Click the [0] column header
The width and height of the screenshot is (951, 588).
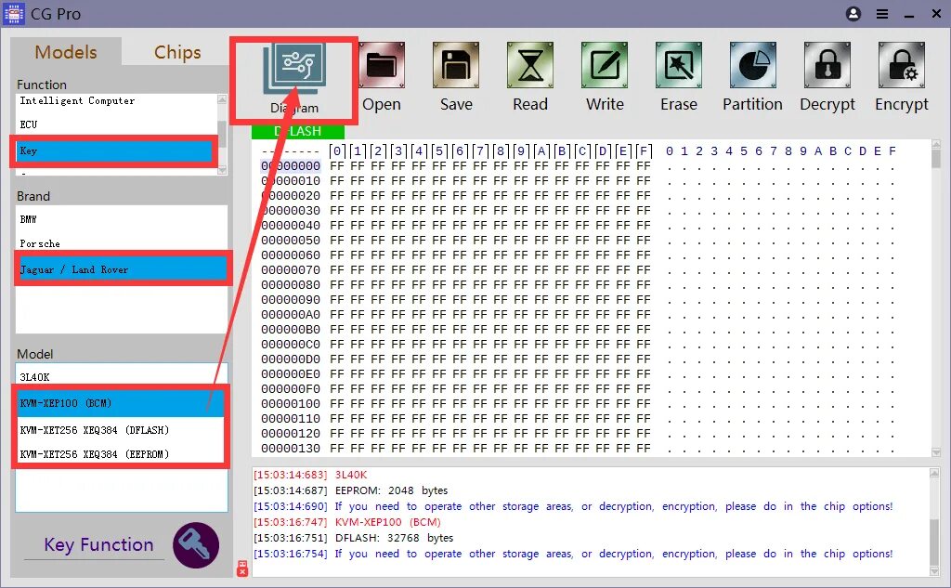337,150
